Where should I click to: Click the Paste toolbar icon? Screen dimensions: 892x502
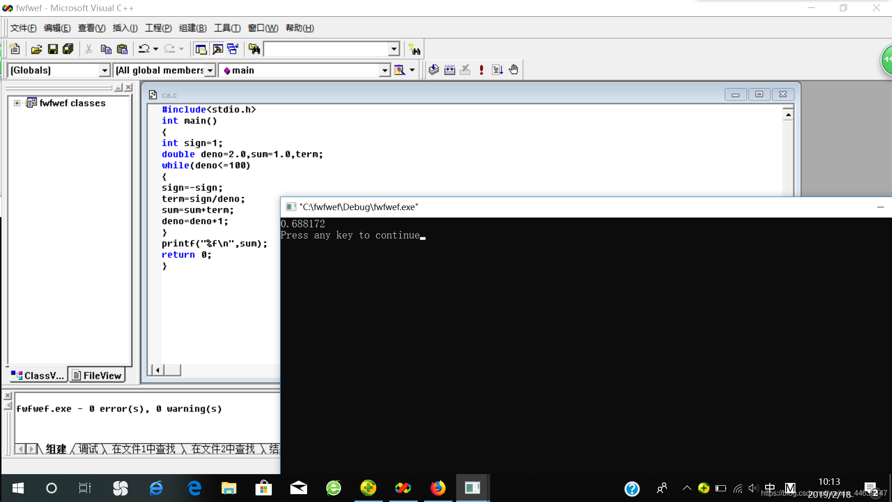point(122,49)
